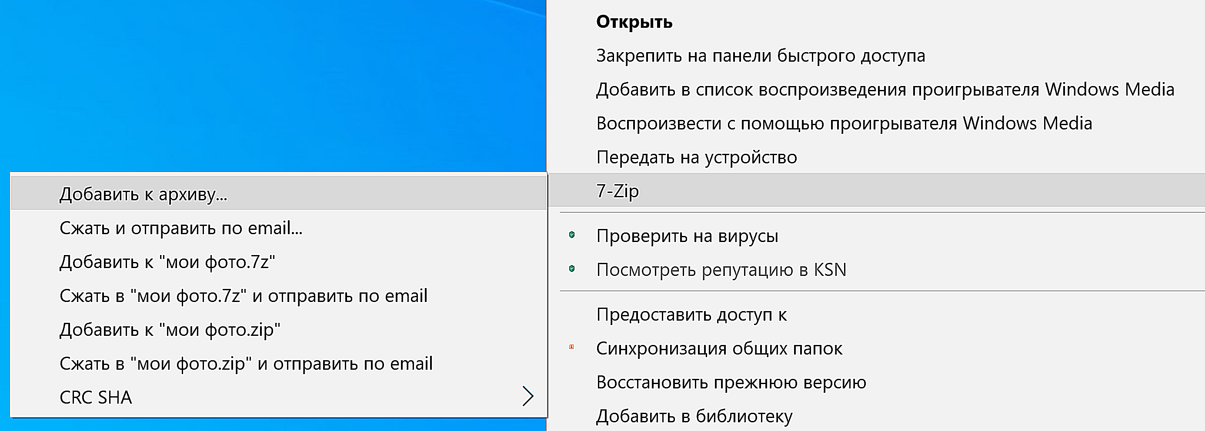Open Предоставить доступ к submenu
This screenshot has height=431, width=1205.
click(x=876, y=315)
